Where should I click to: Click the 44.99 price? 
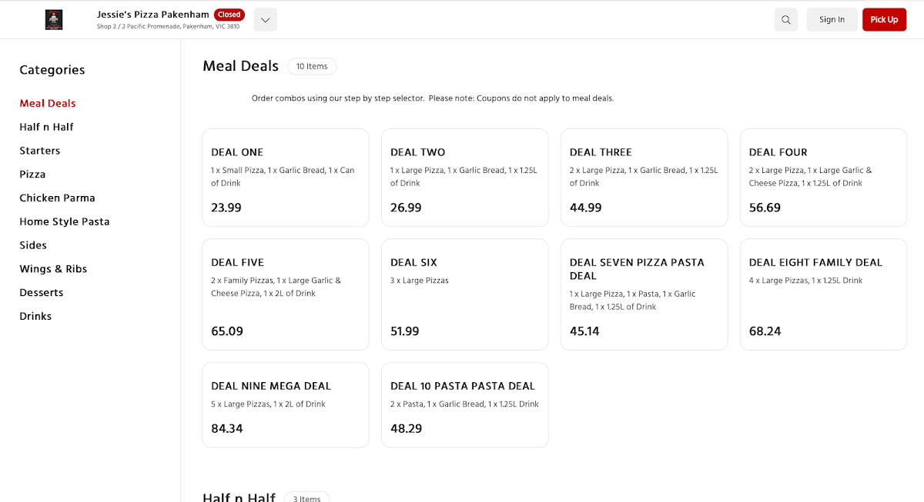tap(586, 208)
